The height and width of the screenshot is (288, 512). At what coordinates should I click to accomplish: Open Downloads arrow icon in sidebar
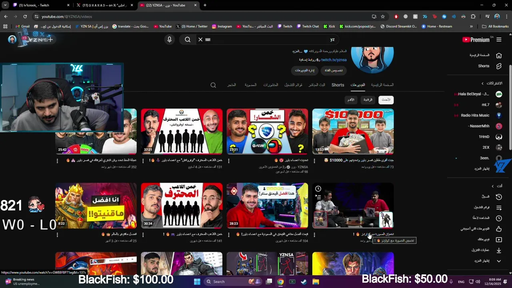499,250
